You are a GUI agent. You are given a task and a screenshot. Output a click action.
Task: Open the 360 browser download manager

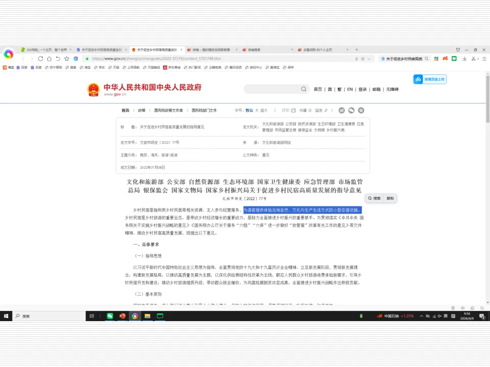pos(465,59)
